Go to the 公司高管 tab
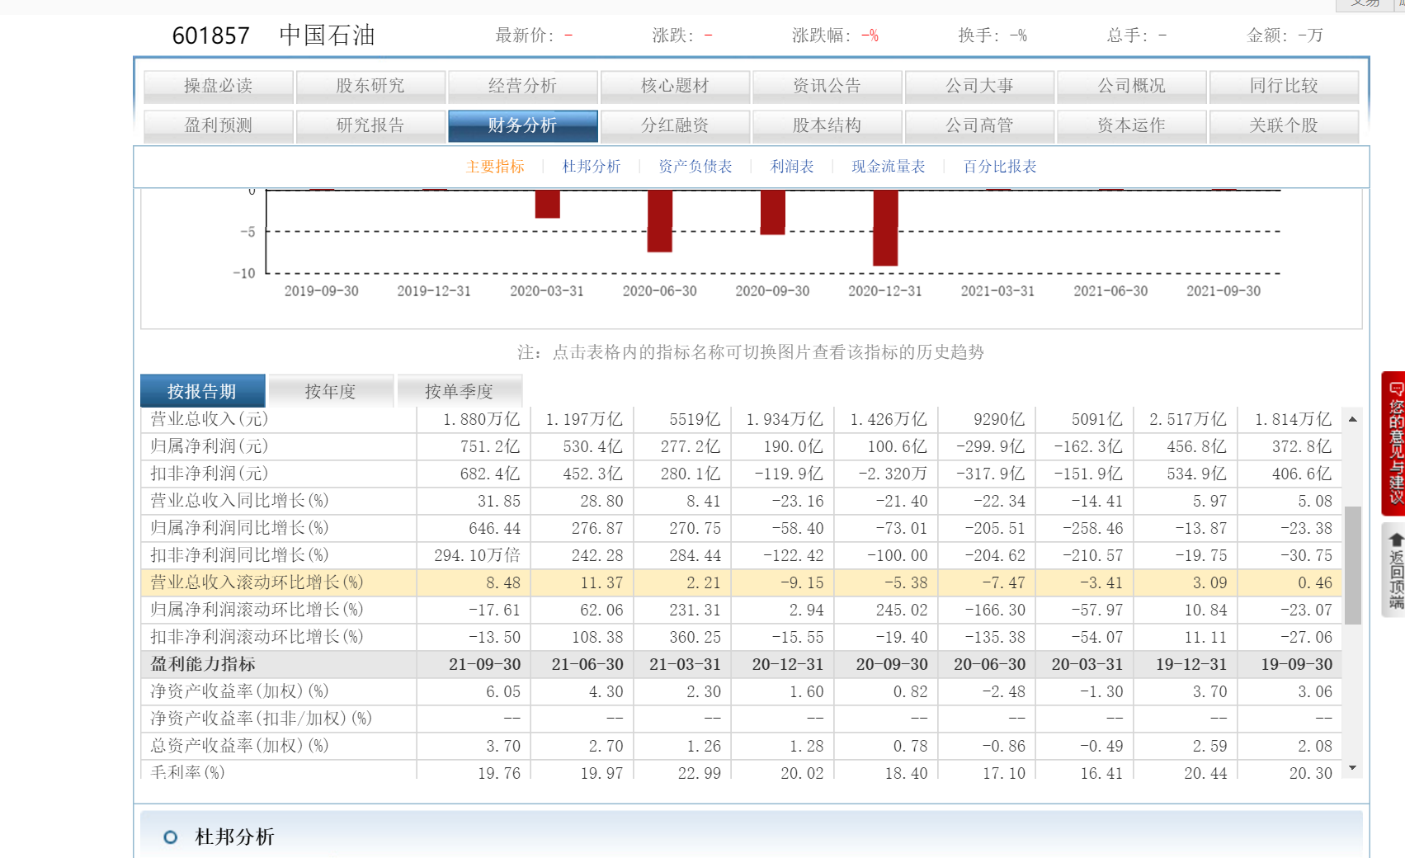The height and width of the screenshot is (858, 1405). pos(979,125)
